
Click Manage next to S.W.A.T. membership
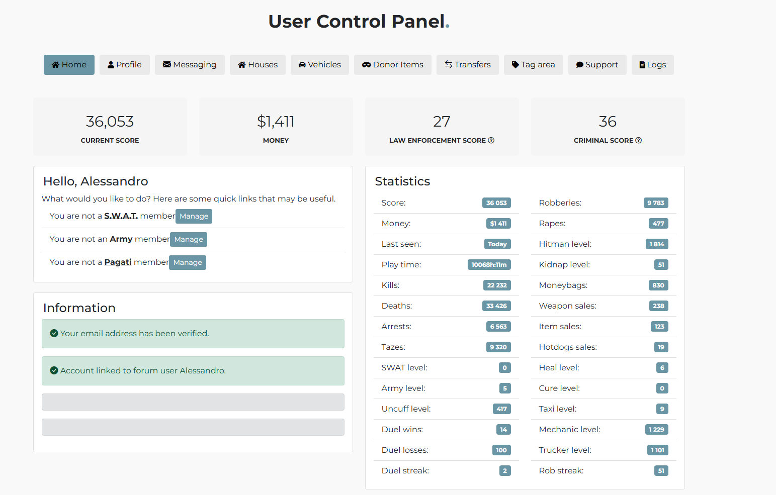pyautogui.click(x=194, y=216)
